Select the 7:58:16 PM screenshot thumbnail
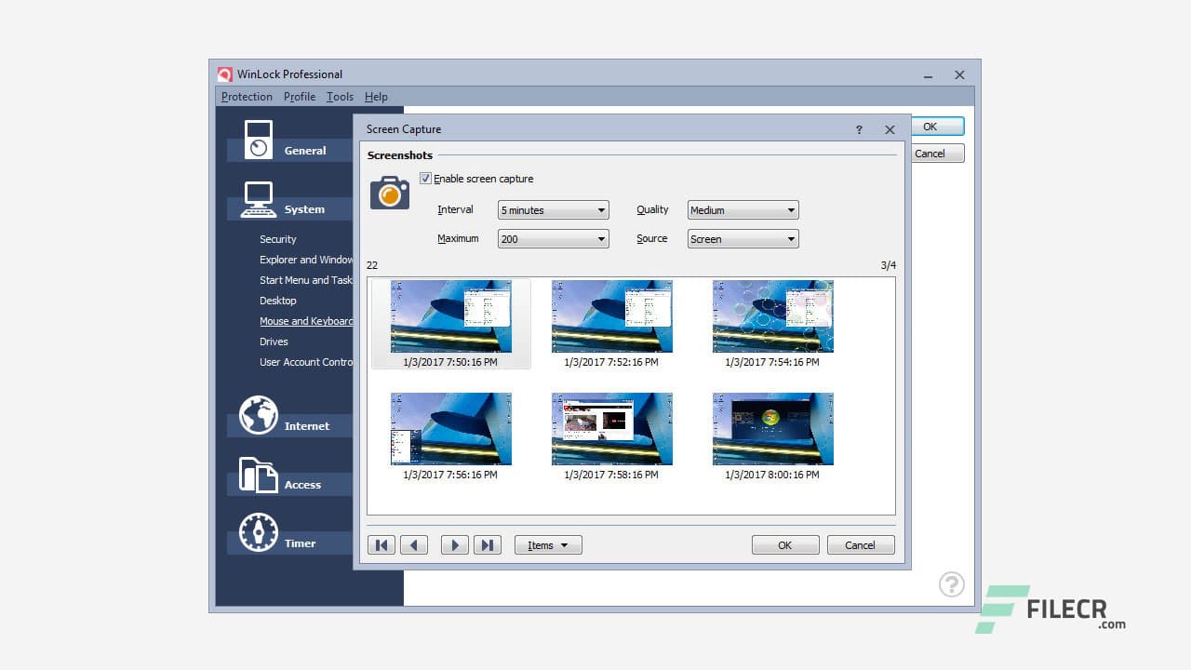The width and height of the screenshot is (1191, 670). [x=611, y=428]
